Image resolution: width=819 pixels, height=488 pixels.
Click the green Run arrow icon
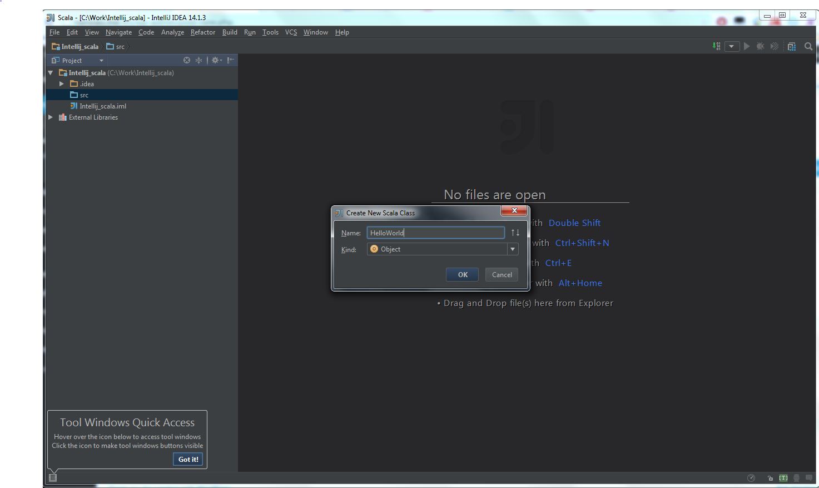(747, 46)
